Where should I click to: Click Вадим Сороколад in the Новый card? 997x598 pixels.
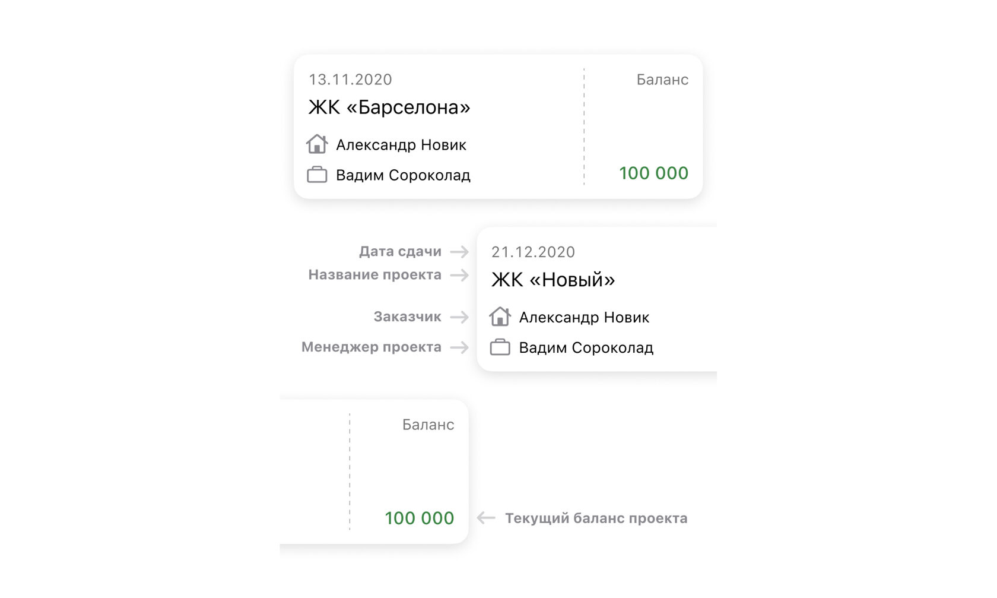coord(586,348)
